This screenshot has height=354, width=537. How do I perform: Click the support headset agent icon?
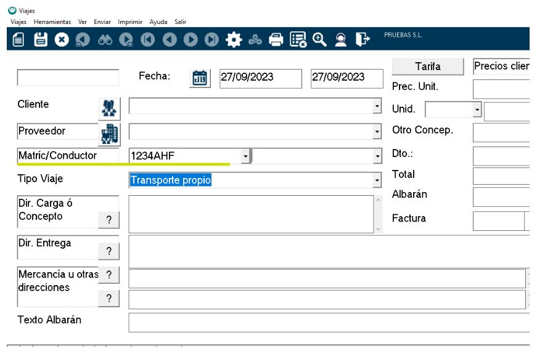(340, 39)
